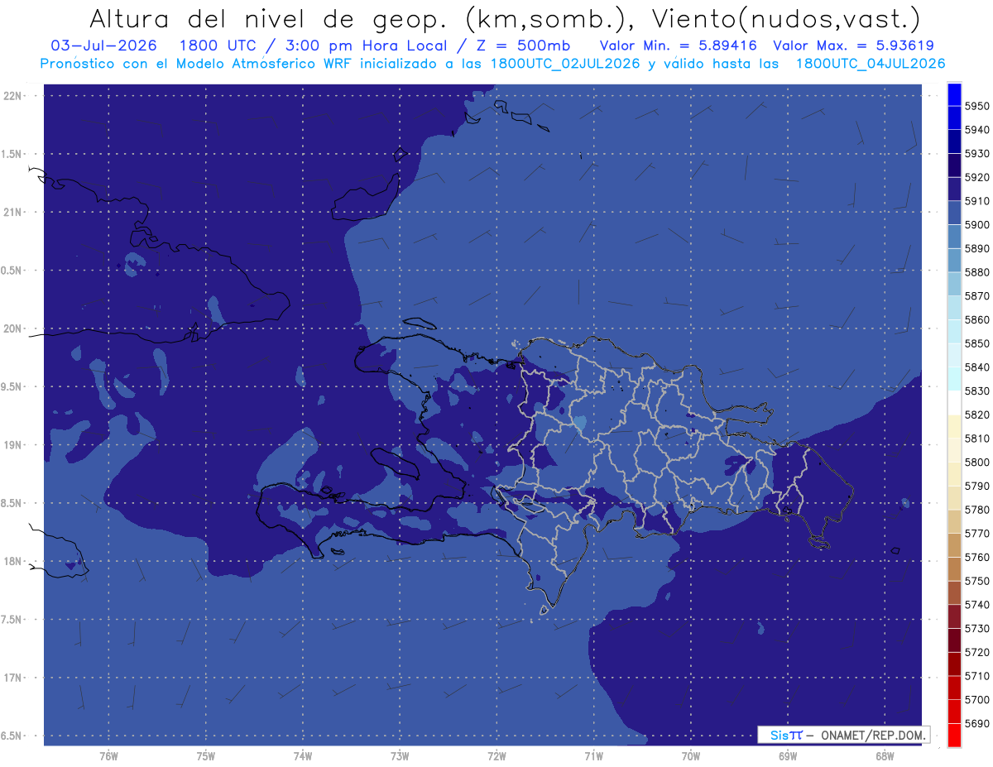The height and width of the screenshot is (767, 993).
Task: Click the '75W' longitude axis label
Action: coord(206,756)
